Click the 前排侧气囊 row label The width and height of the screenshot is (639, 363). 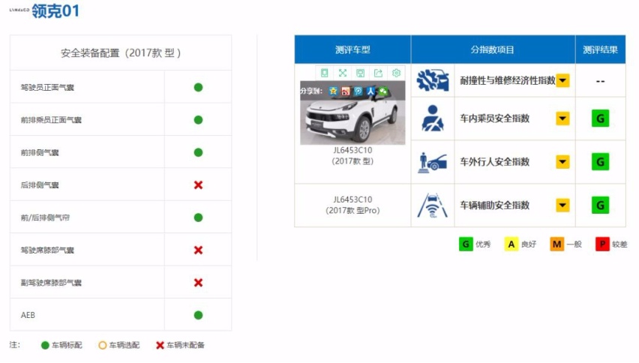pos(40,152)
